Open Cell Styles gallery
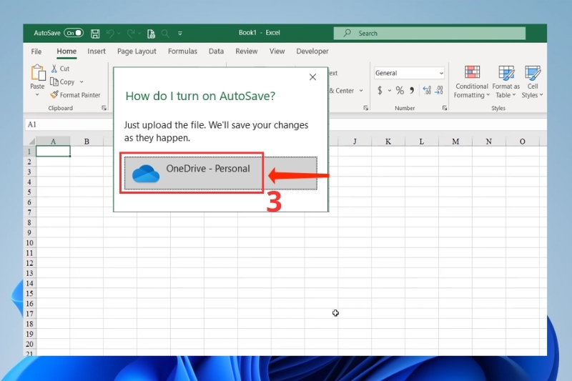Image resolution: width=572 pixels, height=381 pixels. [532, 82]
